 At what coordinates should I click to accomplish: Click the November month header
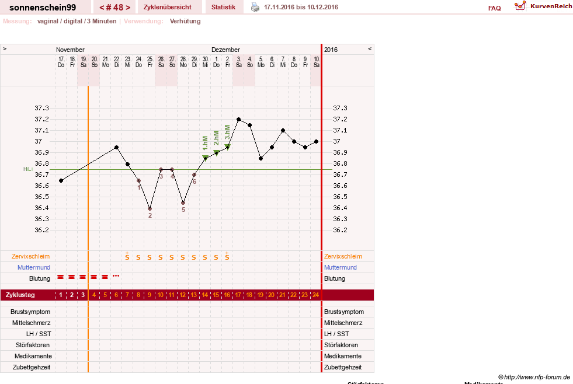click(x=70, y=50)
